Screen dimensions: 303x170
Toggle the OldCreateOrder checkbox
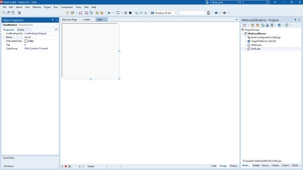(26, 41)
